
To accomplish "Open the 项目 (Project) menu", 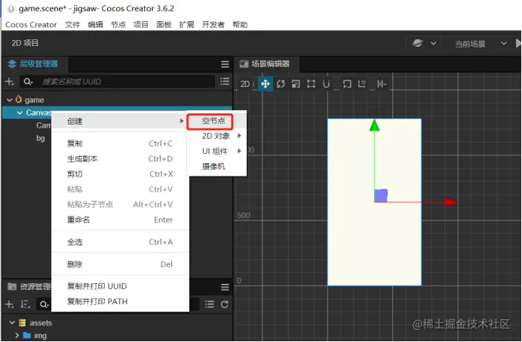I will [141, 25].
